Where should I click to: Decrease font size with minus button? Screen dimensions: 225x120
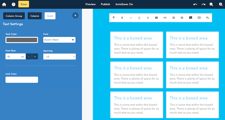tap(29, 57)
